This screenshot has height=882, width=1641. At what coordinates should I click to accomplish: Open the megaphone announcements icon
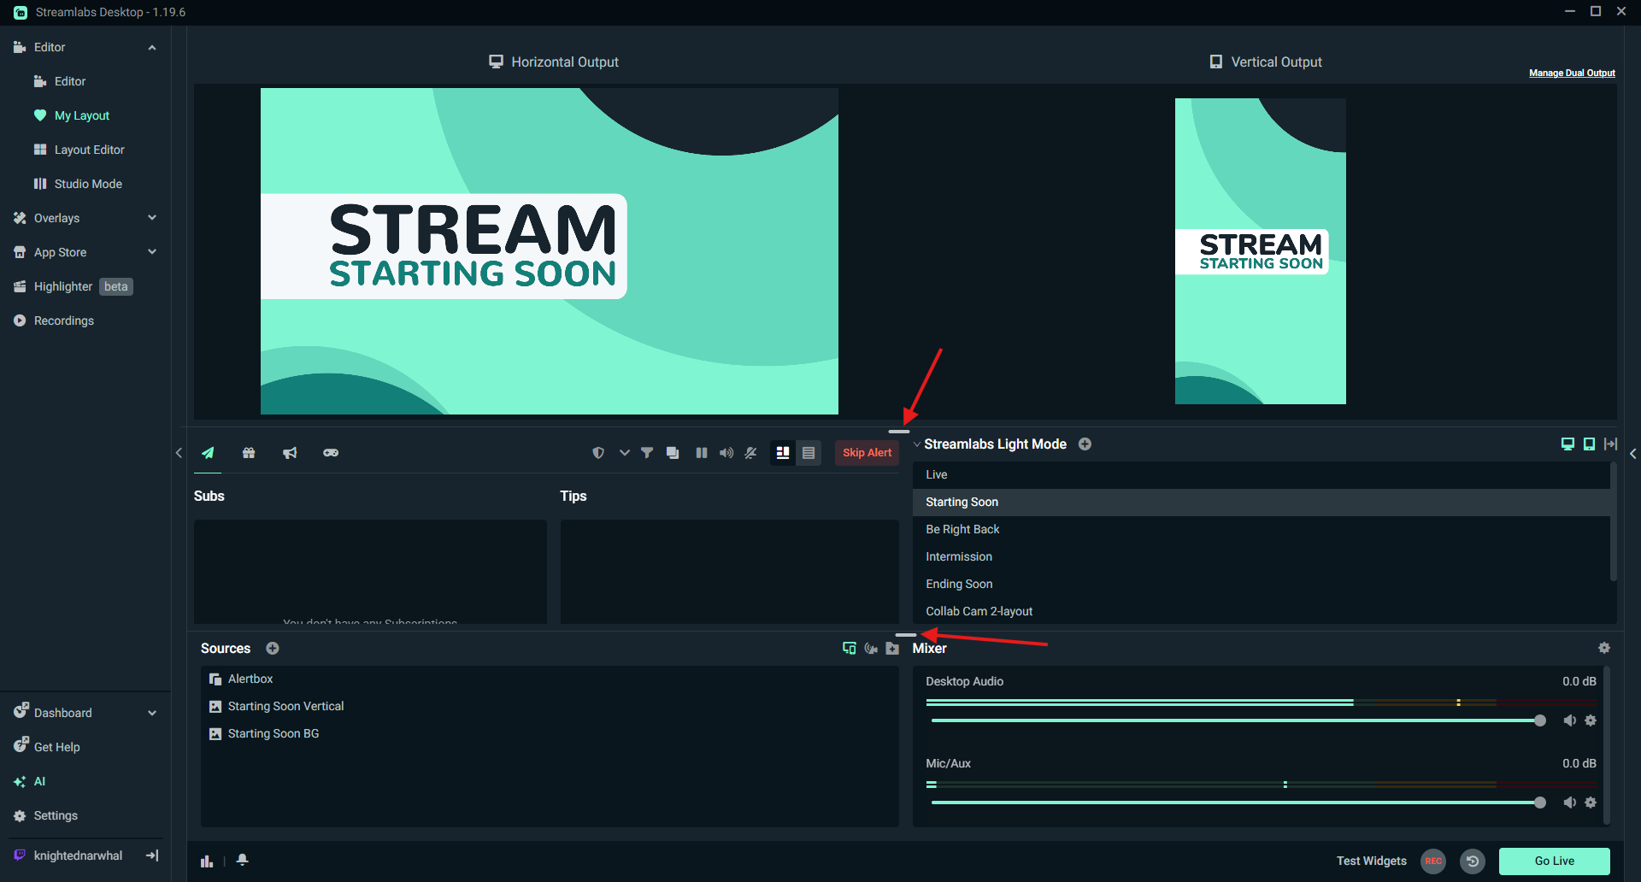[x=290, y=452]
